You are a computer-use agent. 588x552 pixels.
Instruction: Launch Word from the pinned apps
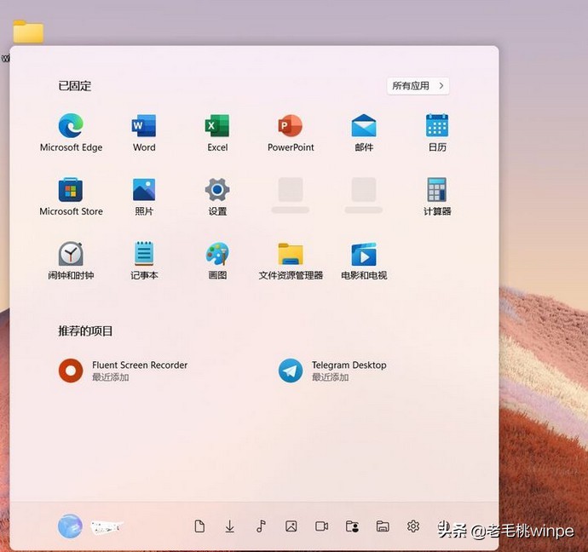coord(144,132)
